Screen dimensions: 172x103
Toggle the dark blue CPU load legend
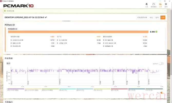click(137, 89)
